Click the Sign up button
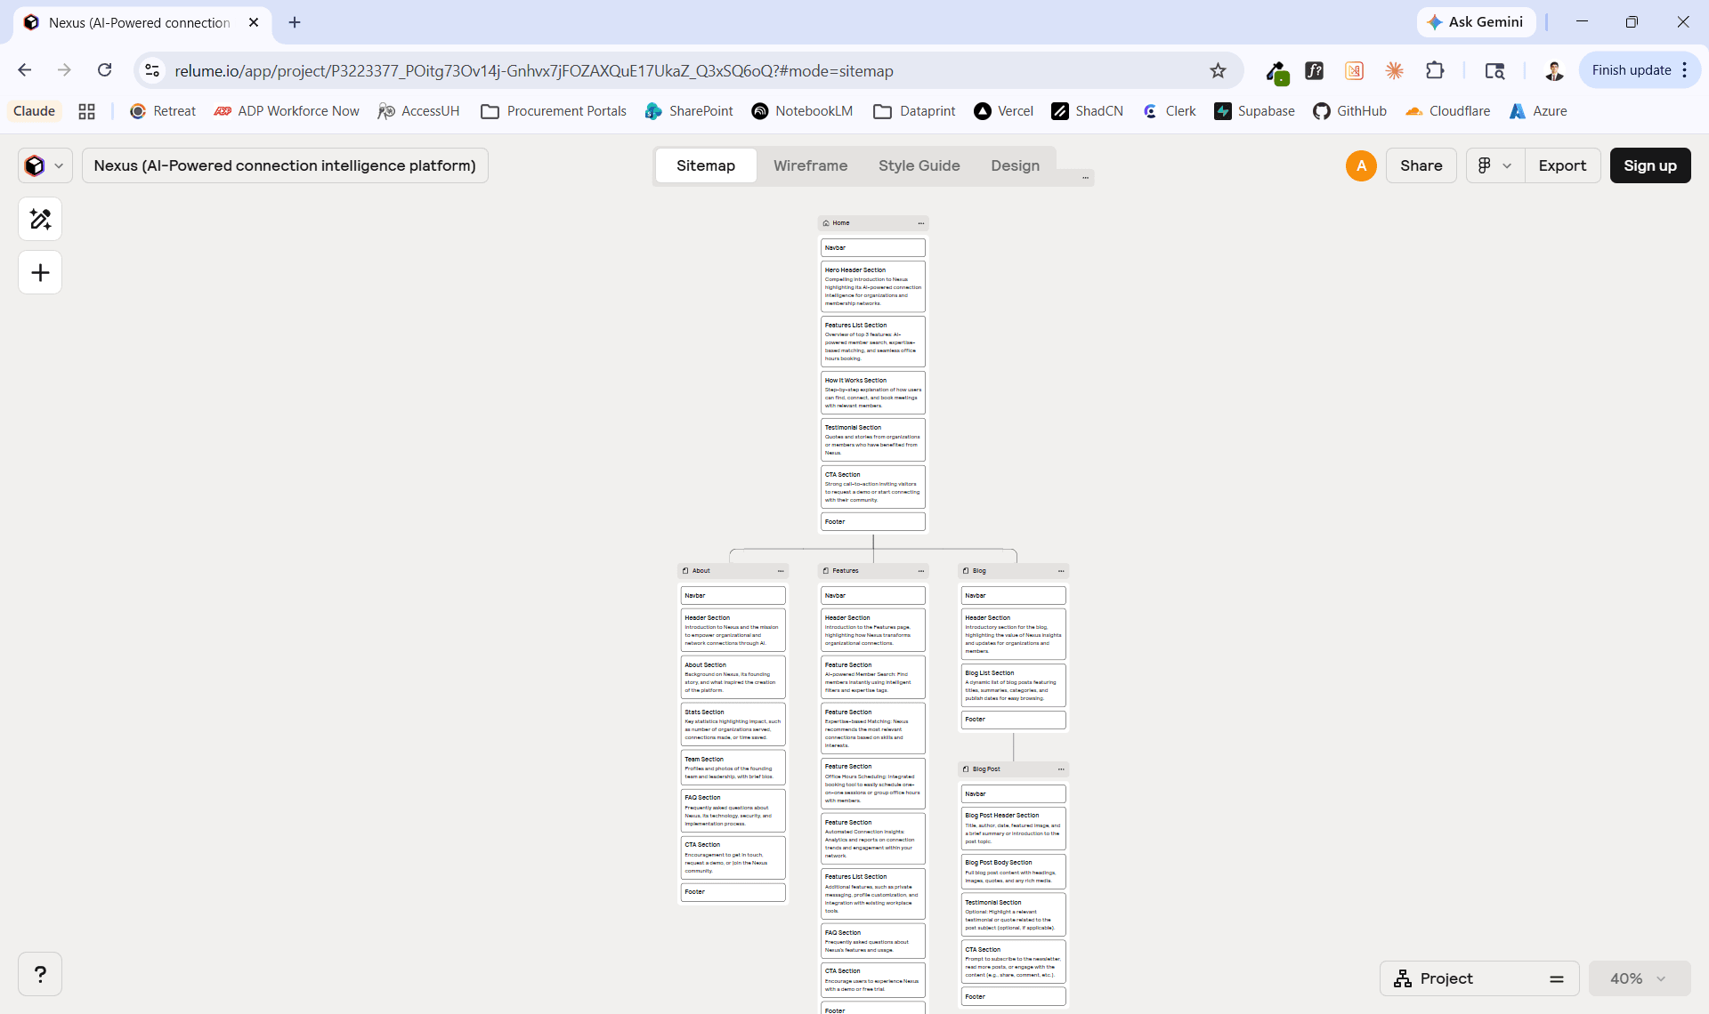This screenshot has height=1014, width=1709. (1650, 165)
